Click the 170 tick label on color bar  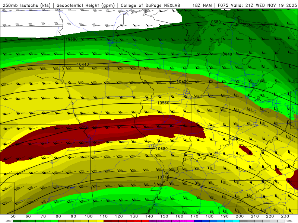pos(194,216)
